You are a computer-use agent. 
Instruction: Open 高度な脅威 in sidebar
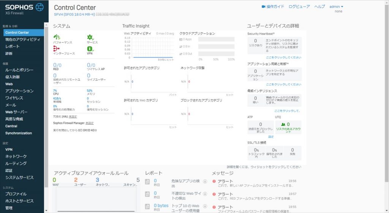[x=14, y=119]
